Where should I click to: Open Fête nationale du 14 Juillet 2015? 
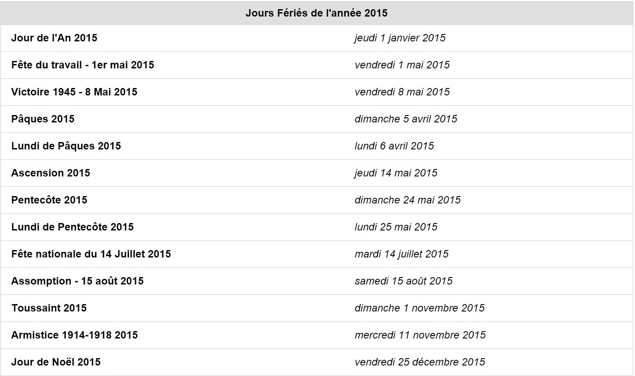[91, 254]
